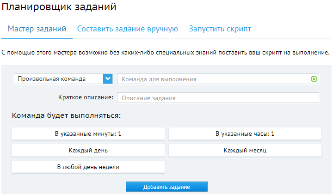Viewport: 333px width, 194px height.
Task: Switch to Составить задание вручную tab
Action: click(x=128, y=29)
